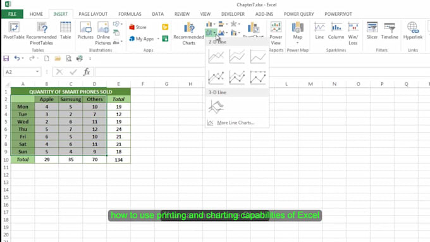This screenshot has width=430, height=242.
Task: Open Print Preview from quick access
Action: (68, 58)
